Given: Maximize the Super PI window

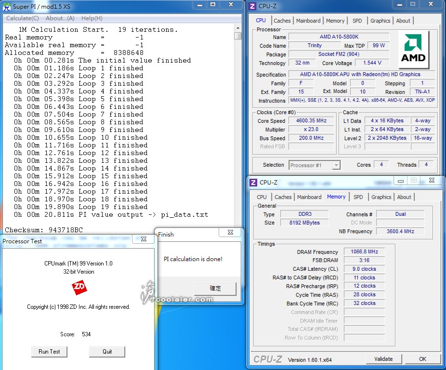Looking at the screenshot, I should pyautogui.click(x=213, y=4).
